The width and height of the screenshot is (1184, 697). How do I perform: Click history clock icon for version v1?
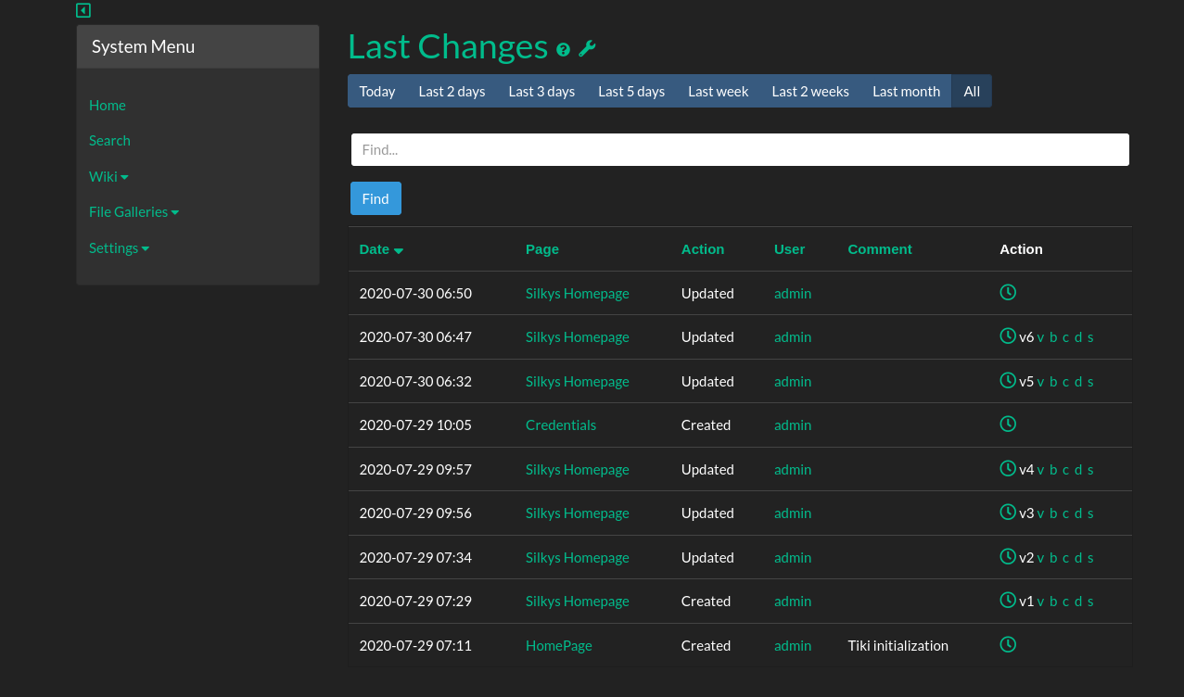(x=1008, y=600)
